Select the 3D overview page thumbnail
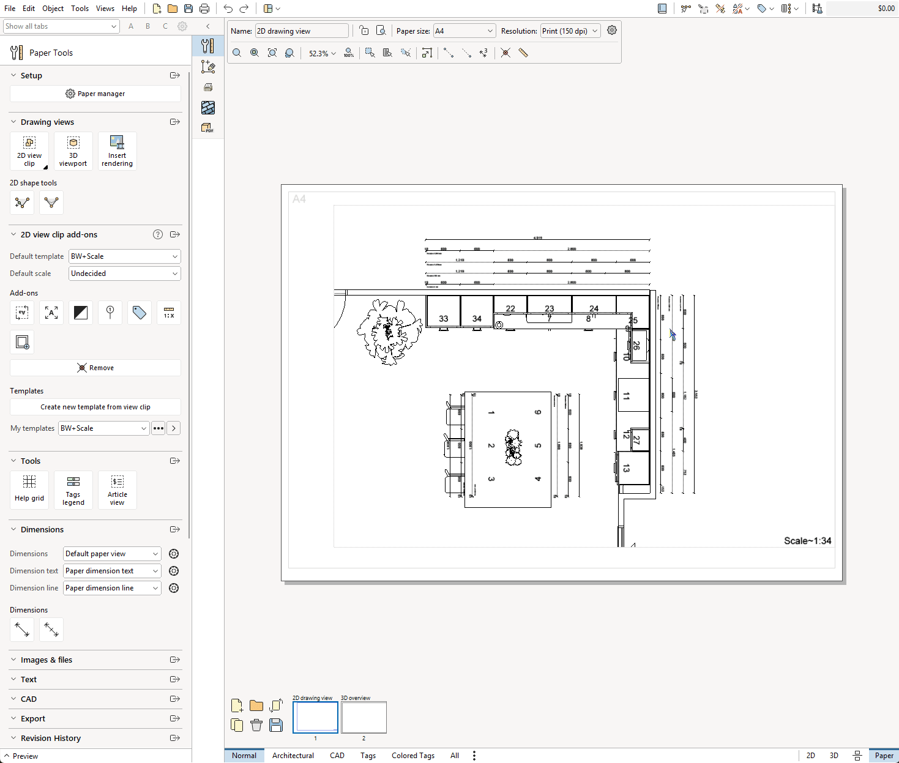Viewport: 899px width, 763px height. pos(364,717)
